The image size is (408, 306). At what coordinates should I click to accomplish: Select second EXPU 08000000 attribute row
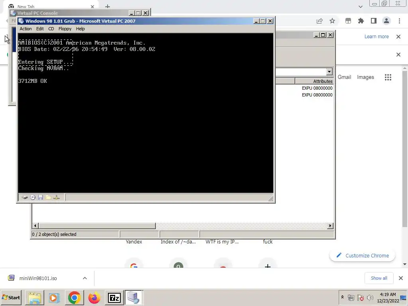point(317,95)
